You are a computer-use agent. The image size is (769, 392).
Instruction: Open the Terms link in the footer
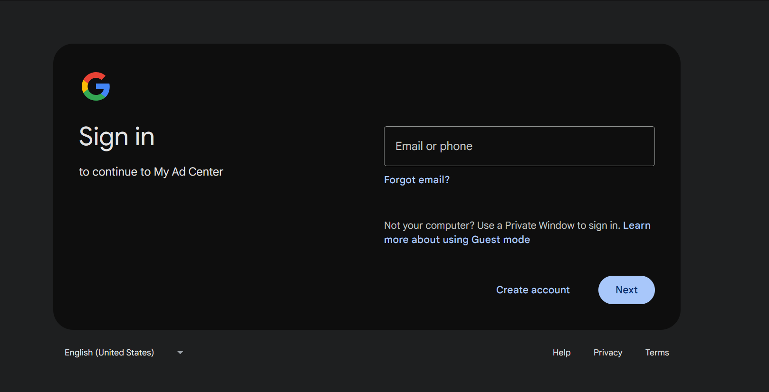click(657, 353)
